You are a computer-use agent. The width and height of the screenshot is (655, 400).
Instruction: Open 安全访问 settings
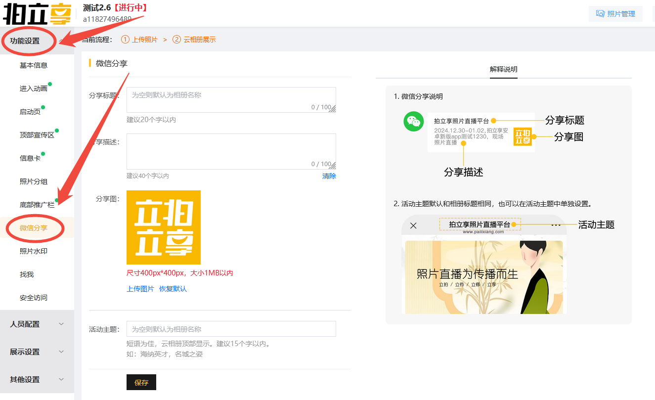coord(33,297)
